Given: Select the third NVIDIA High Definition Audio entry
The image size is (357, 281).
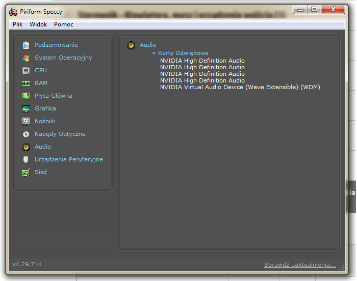Looking at the screenshot, I should tap(202, 74).
